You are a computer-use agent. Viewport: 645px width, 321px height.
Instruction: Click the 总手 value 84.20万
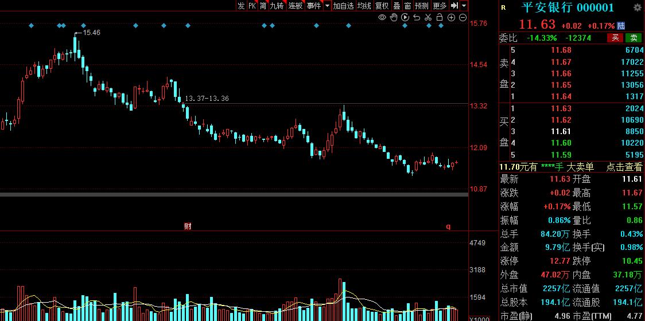click(555, 234)
